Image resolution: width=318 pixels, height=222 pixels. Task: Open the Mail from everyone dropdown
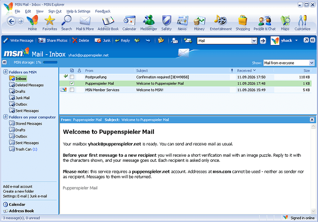pyautogui.click(x=289, y=63)
